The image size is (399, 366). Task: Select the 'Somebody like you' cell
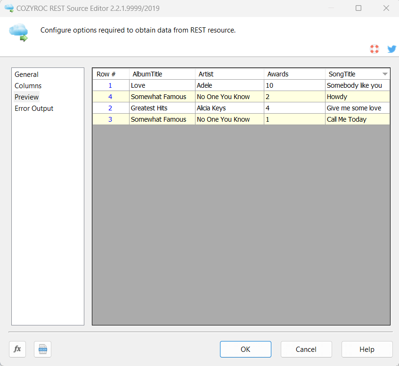[x=357, y=85]
